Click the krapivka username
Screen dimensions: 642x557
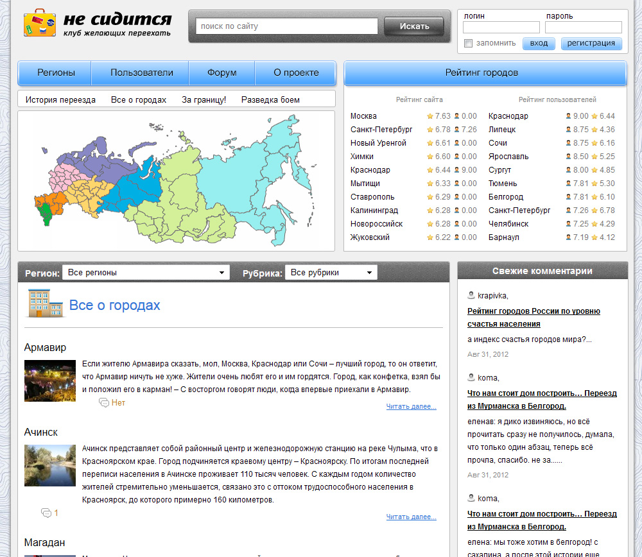click(492, 295)
